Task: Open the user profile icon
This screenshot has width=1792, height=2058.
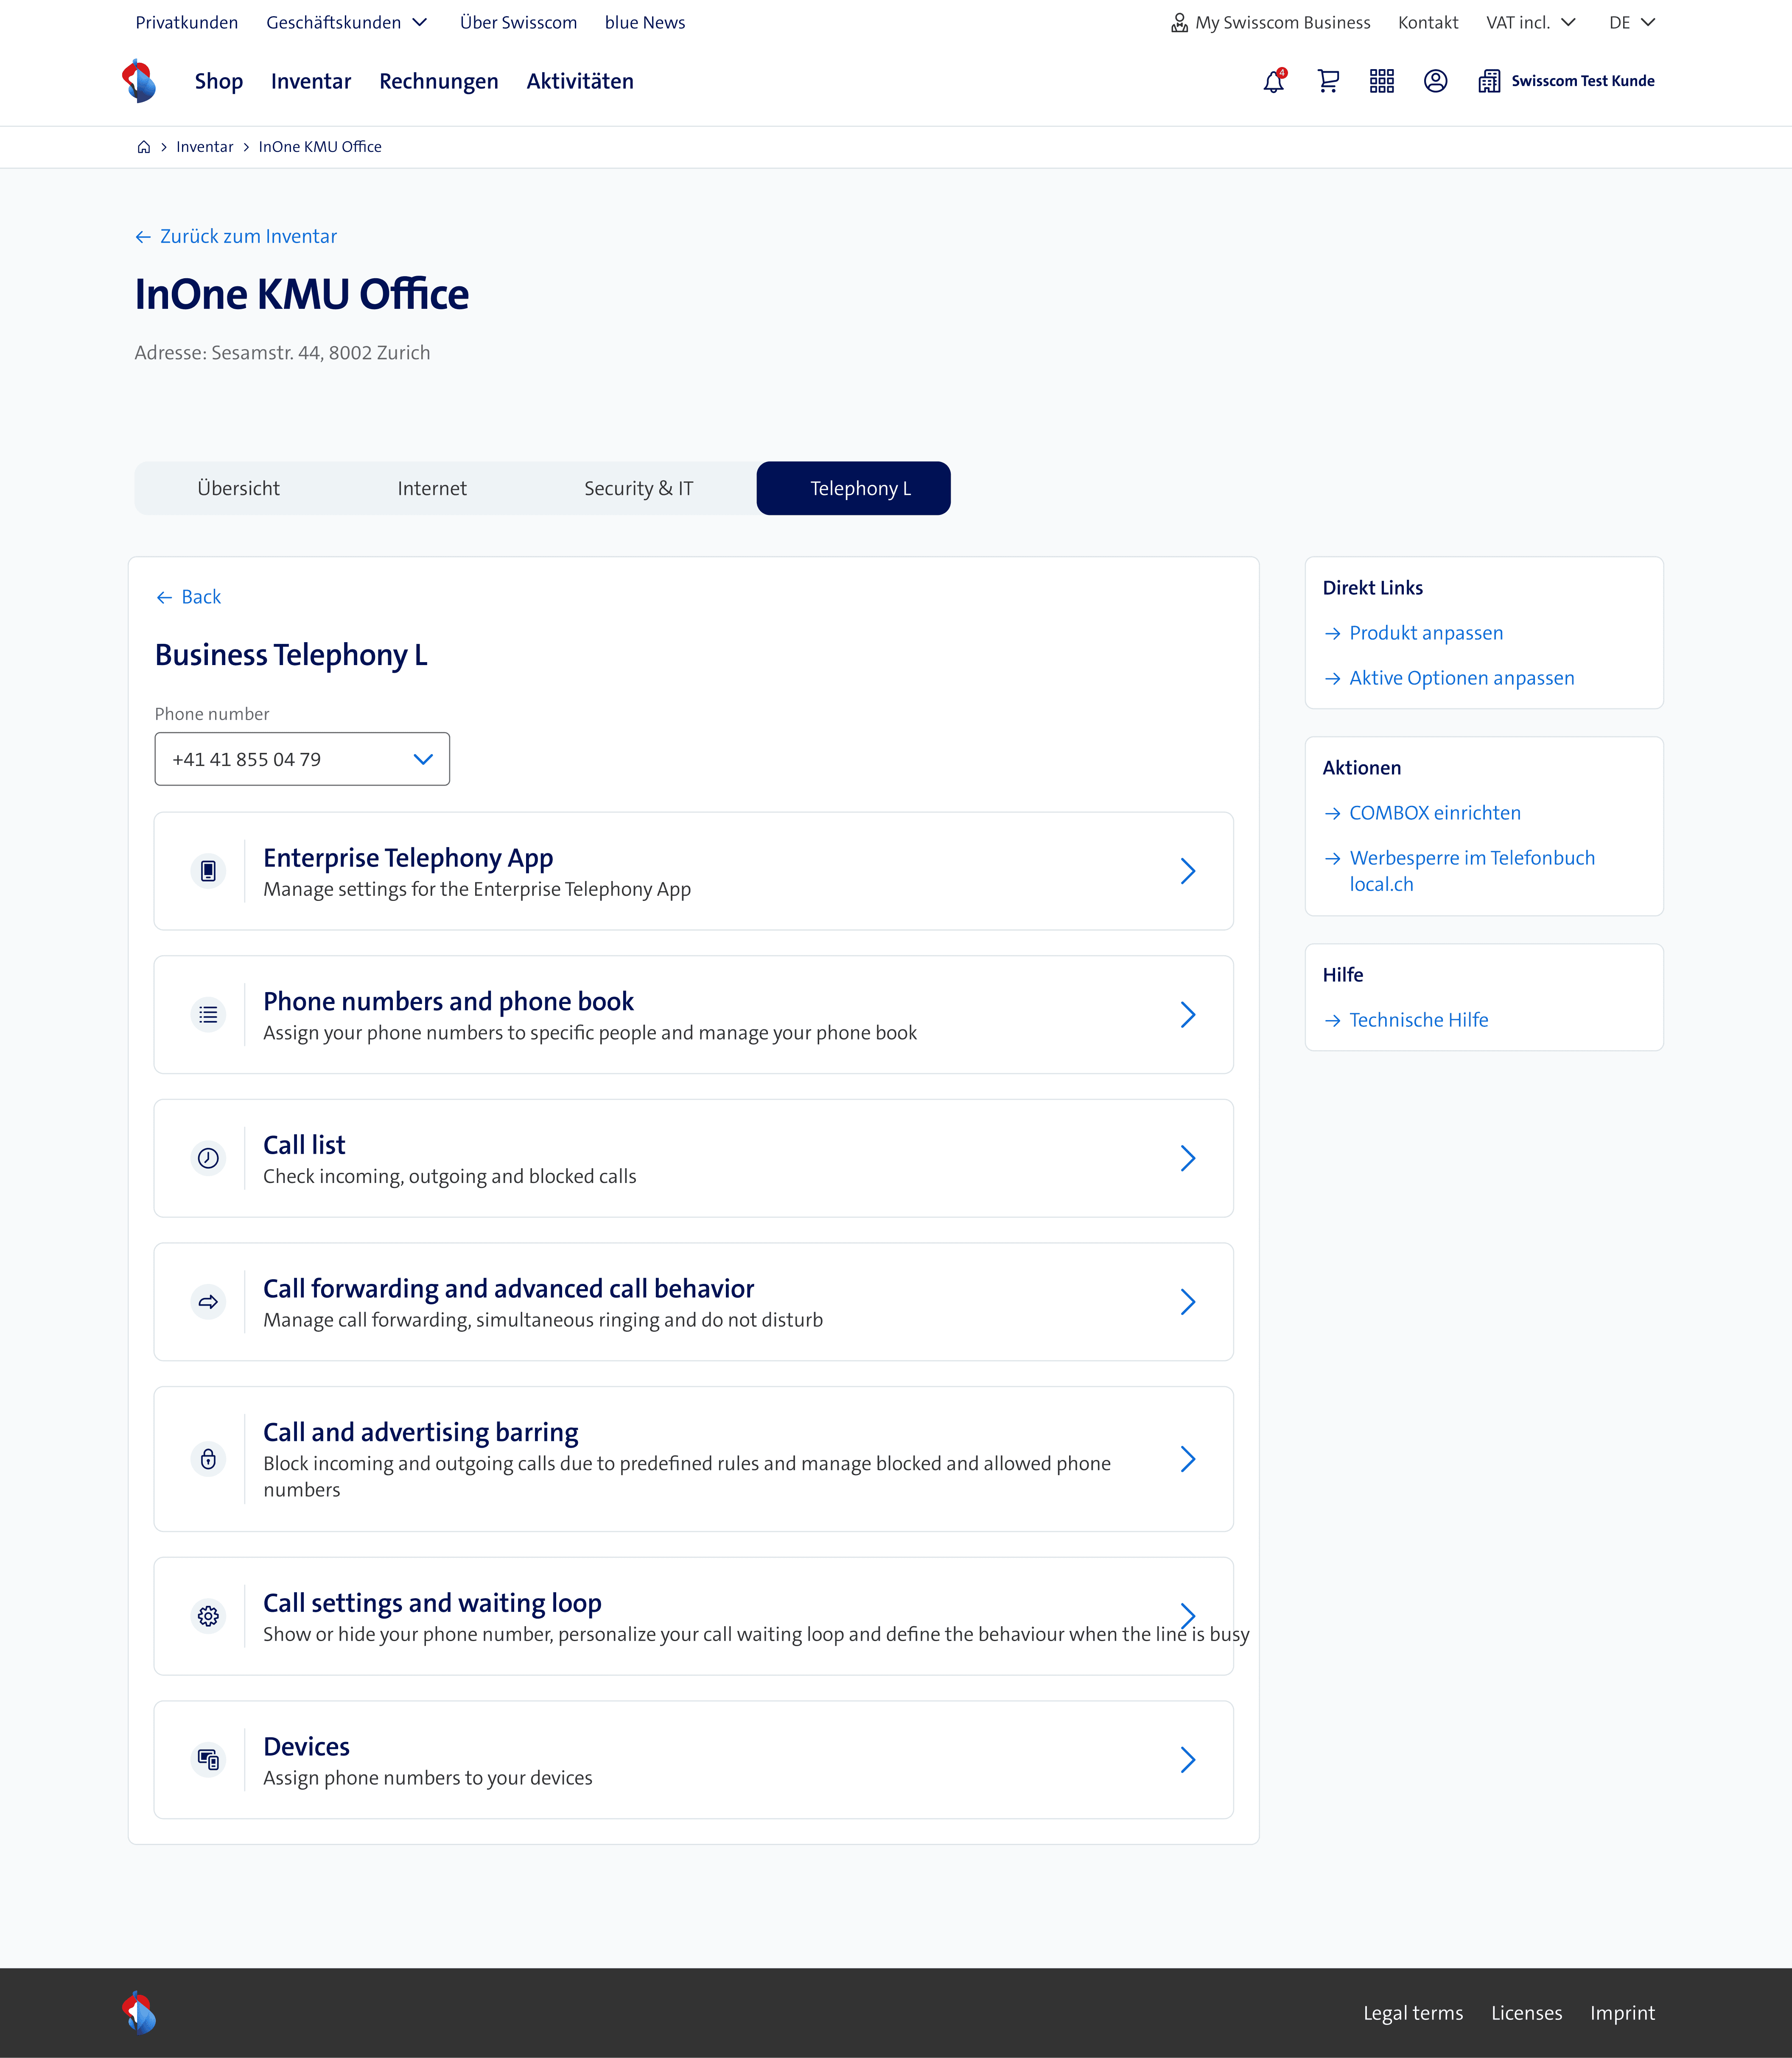Action: (1436, 81)
